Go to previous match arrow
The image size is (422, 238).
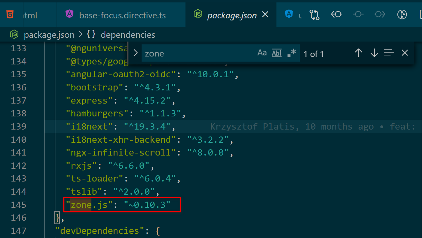[359, 53]
